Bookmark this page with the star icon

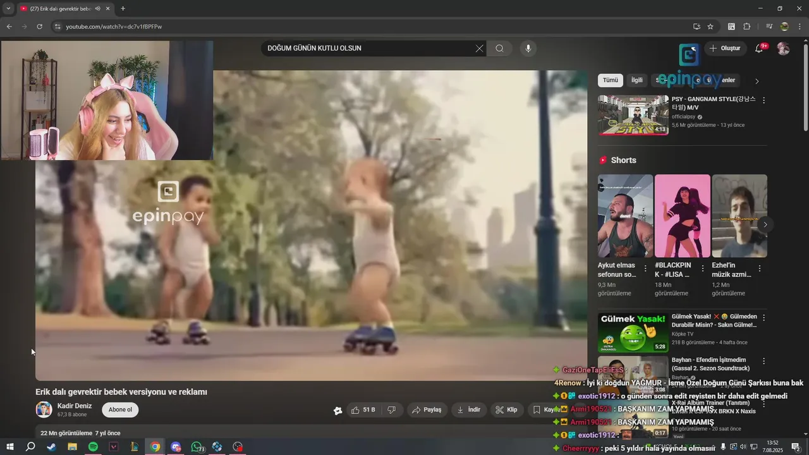(x=710, y=27)
